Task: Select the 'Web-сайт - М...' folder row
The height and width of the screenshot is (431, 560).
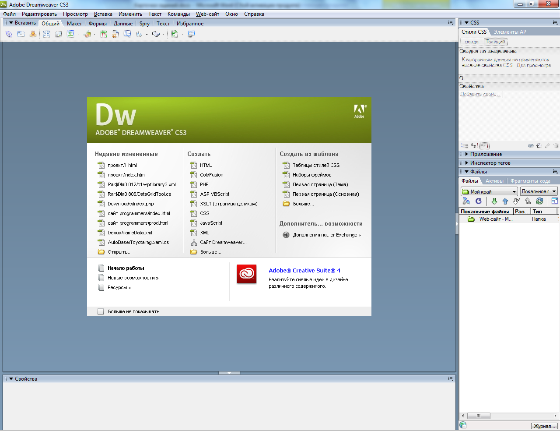Action: (509, 219)
